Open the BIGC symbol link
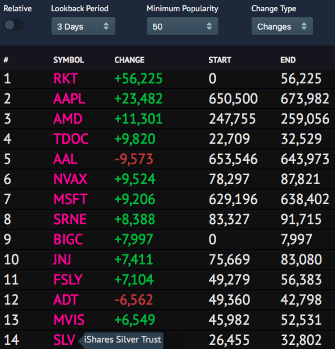The height and width of the screenshot is (349, 335). [x=68, y=239]
